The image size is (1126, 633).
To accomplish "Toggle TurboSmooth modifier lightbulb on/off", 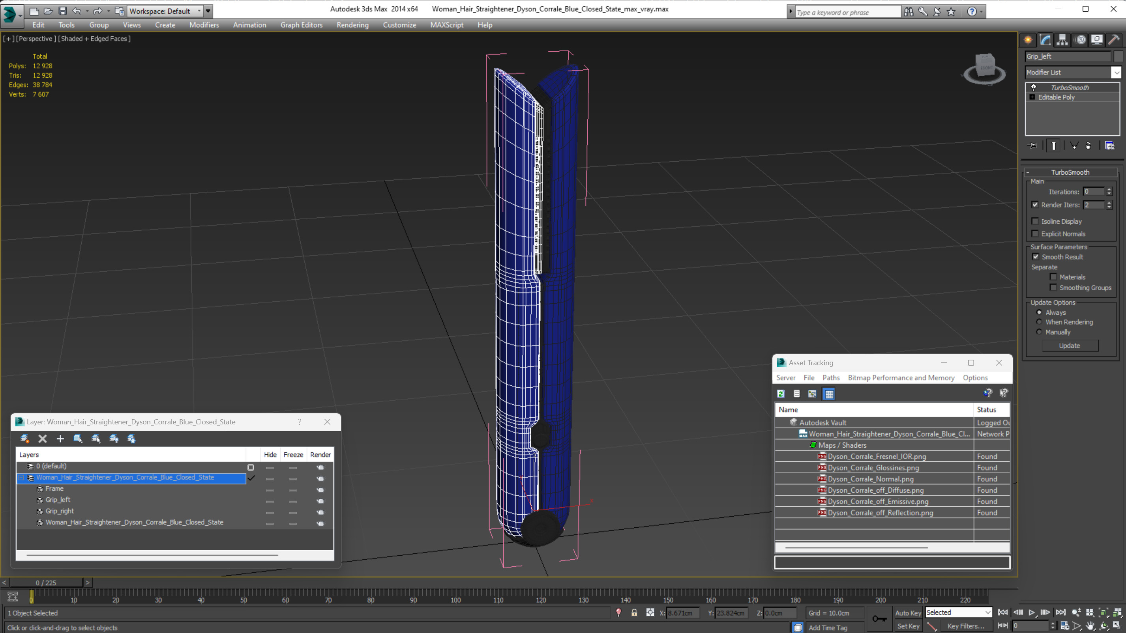I will (1034, 88).
